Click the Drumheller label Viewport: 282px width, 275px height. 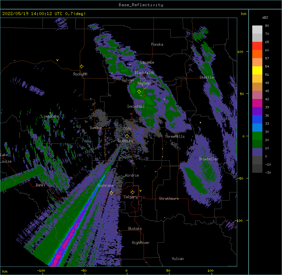209,159
